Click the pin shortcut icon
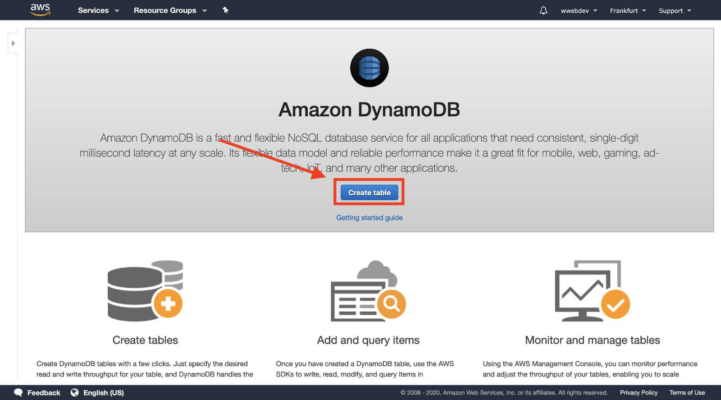 pos(225,10)
